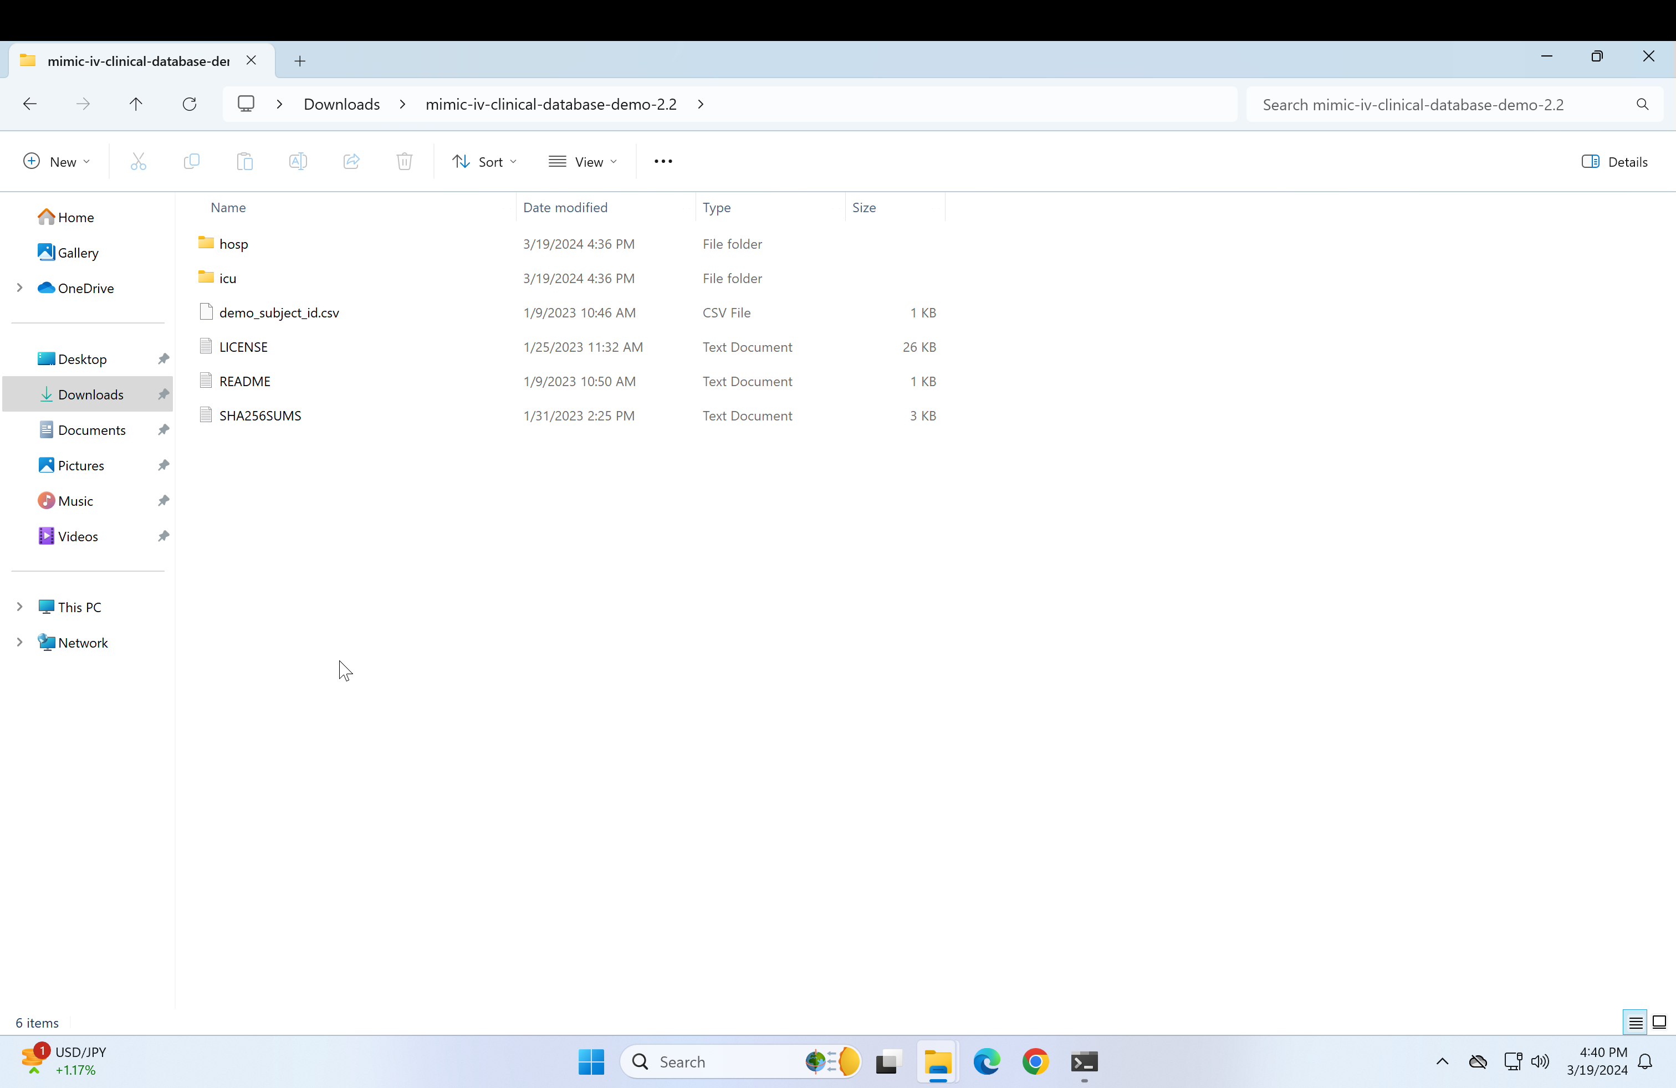Switch to details list view icon
Image resolution: width=1676 pixels, height=1088 pixels.
(1635, 1023)
